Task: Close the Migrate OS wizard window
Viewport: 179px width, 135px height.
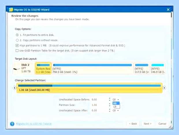Action: click(x=168, y=9)
